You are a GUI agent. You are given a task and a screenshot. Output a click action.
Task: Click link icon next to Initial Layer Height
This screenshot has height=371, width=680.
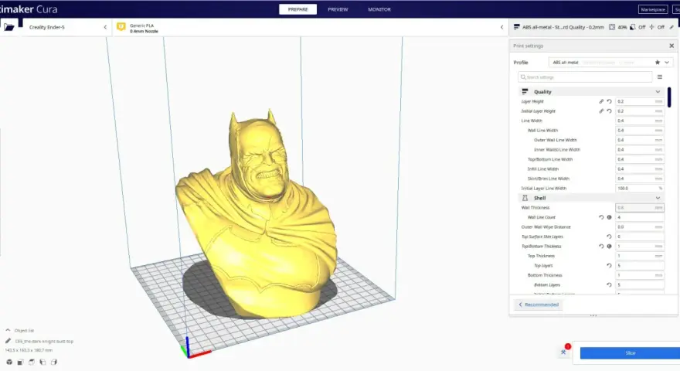(601, 111)
